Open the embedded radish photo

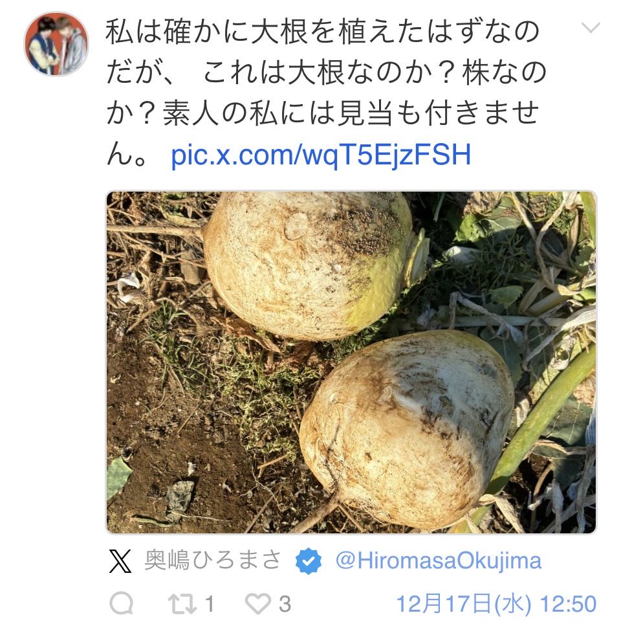(x=351, y=362)
